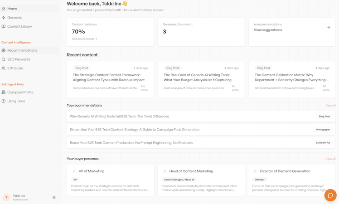Click the Add seo keywords link
Image resolution: width=339 pixels, height=204 pixels.
84,39
